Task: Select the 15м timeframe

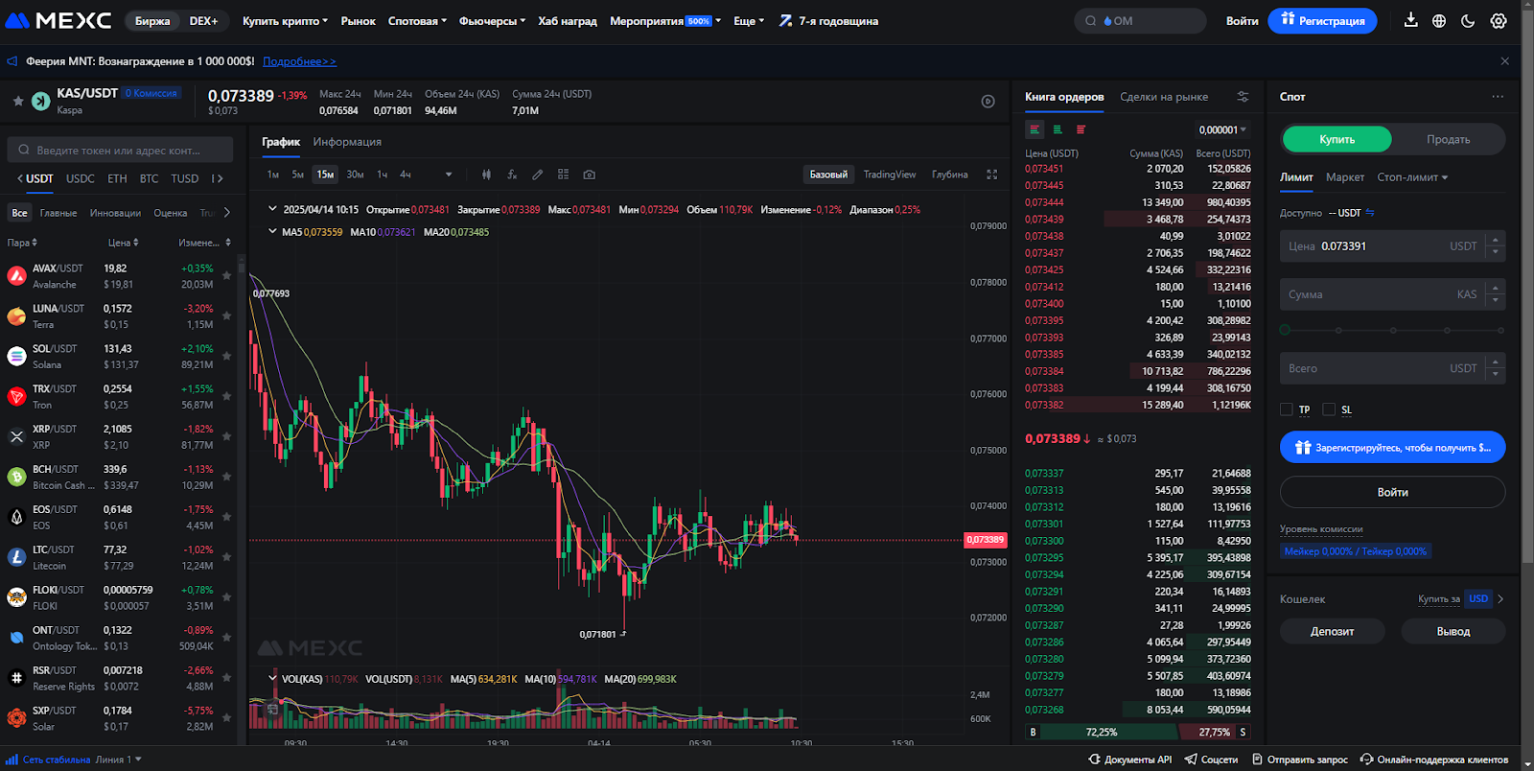Action: click(x=325, y=175)
